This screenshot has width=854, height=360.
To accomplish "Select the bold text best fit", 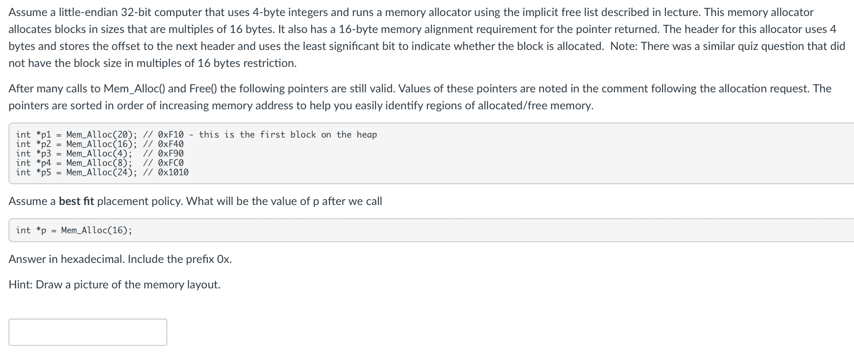I will (x=76, y=201).
